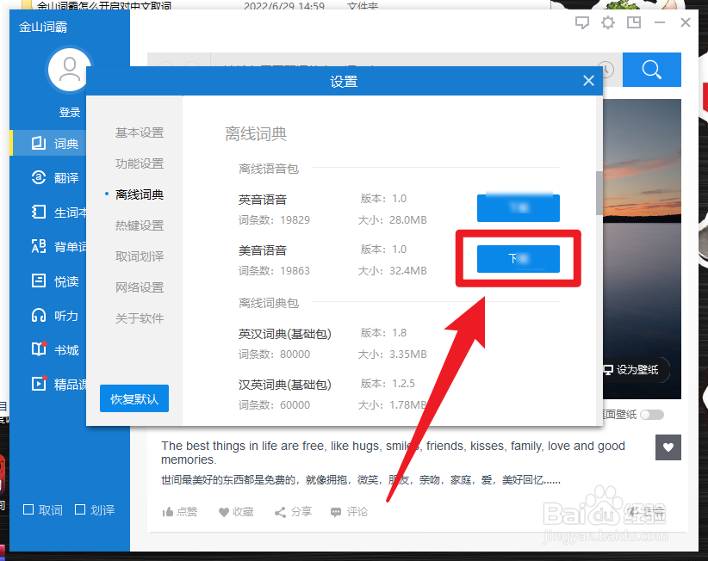708x561 pixels.
Task: Select 热键设置 in settings menu
Action: [139, 225]
